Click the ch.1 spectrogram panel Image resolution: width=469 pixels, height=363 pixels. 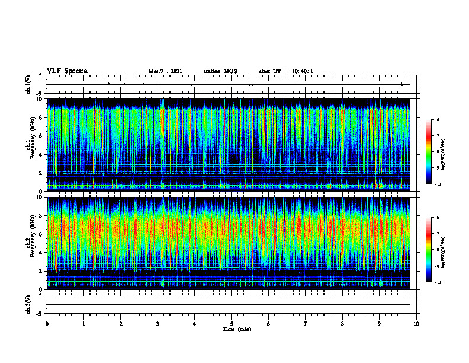[229, 145]
